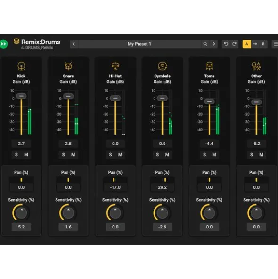Click the Toms instrument icon
Viewport: 278px width, 279px height.
pyautogui.click(x=209, y=66)
